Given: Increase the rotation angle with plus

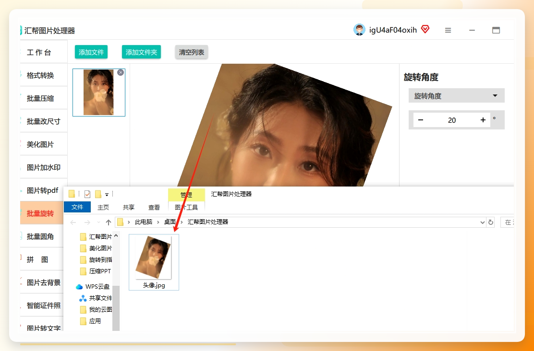Looking at the screenshot, I should pos(483,120).
